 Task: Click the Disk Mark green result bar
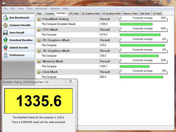(141, 77)
